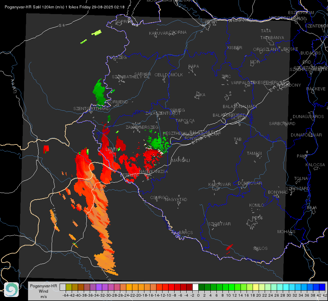Click the CSURGÓ label
The width and height of the screenshot is (328, 301).
coord(159,198)
